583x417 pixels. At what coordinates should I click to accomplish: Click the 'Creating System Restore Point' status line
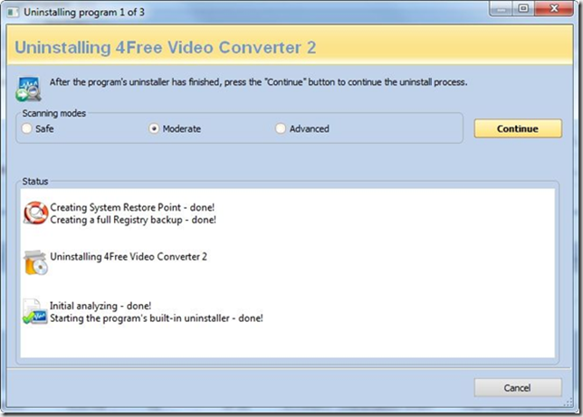[x=132, y=207]
